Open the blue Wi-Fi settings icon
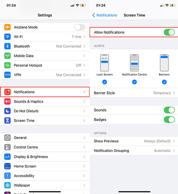Image resolution: width=178 pixels, height=194 pixels. click(x=7, y=36)
